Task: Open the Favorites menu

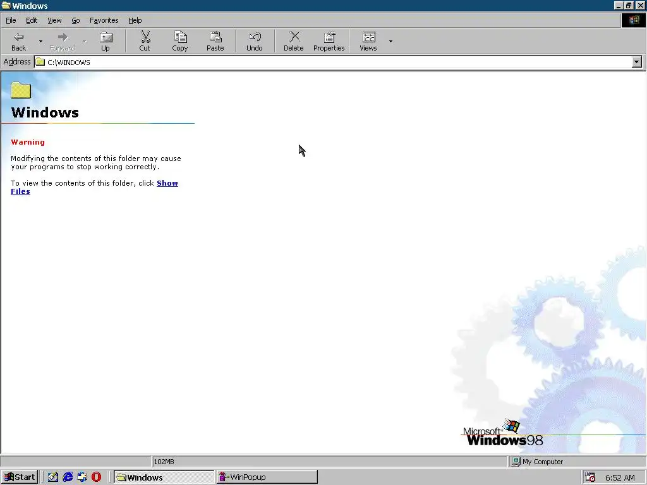Action: coord(104,20)
